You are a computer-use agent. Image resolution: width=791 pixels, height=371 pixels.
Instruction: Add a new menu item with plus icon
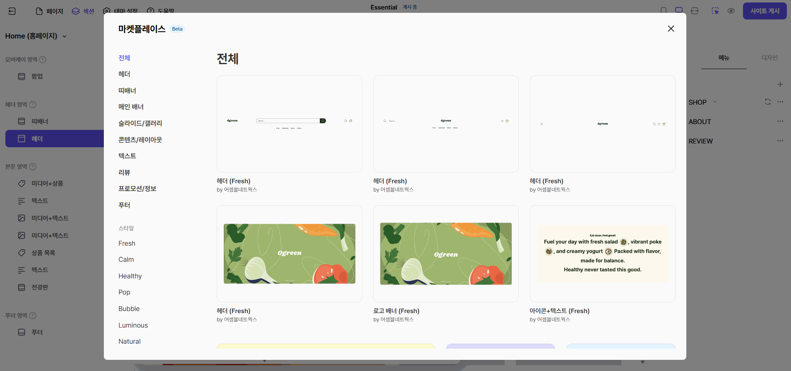[x=780, y=84]
